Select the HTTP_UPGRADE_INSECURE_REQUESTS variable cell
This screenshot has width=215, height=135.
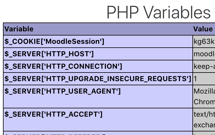98,79
